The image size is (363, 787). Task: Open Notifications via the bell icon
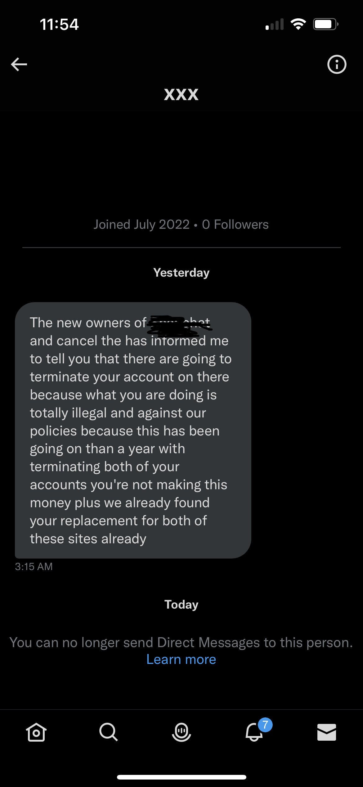(x=254, y=733)
